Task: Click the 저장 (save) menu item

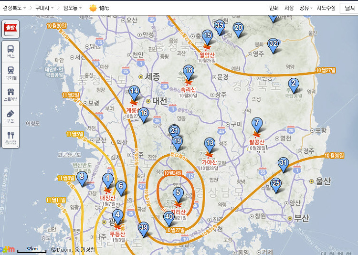Action: coord(289,8)
